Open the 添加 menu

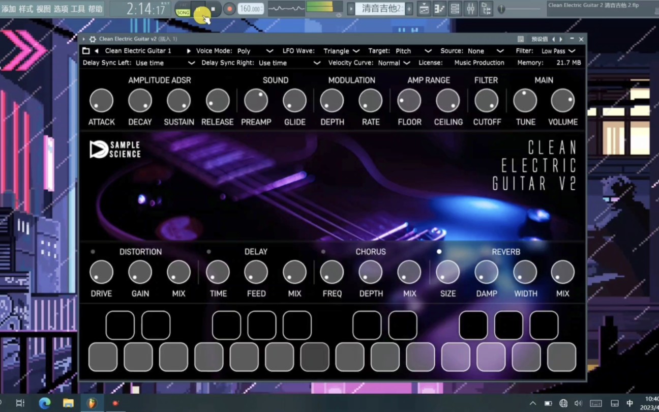(x=8, y=9)
